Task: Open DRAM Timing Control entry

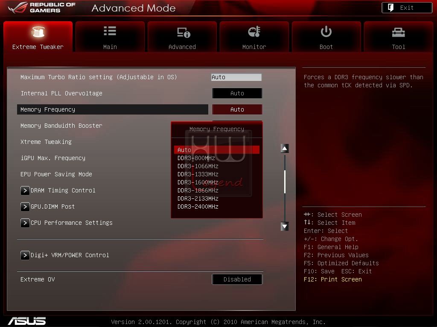Action: (x=63, y=190)
